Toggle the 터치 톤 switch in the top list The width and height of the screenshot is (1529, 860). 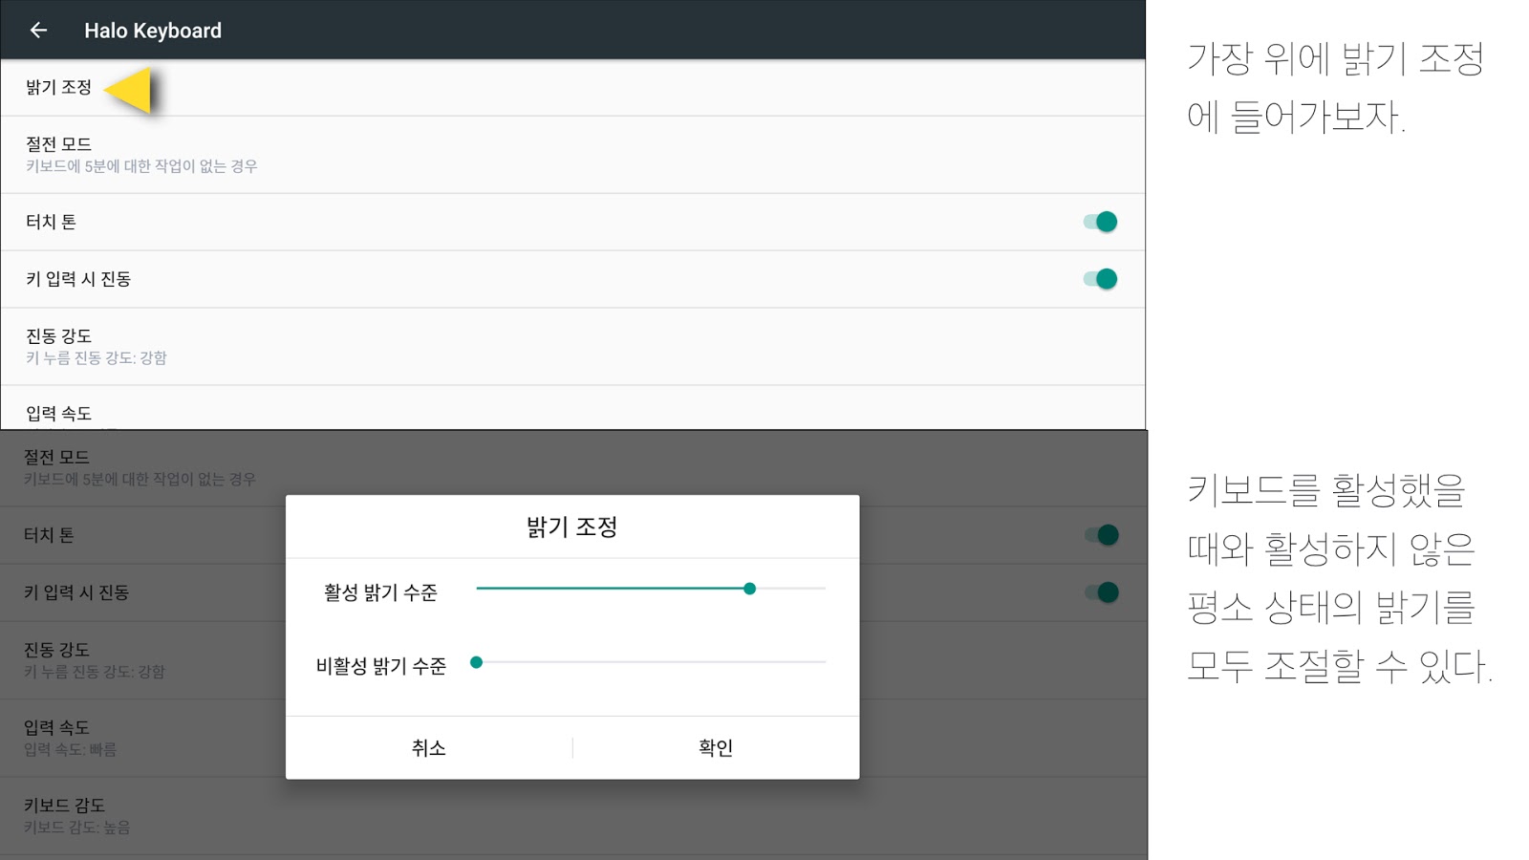point(1100,222)
